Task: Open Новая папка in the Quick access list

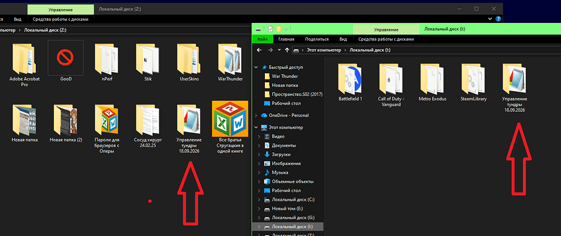Action: click(x=285, y=85)
